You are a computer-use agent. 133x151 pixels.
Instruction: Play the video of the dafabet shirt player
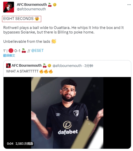[x=67, y=113]
